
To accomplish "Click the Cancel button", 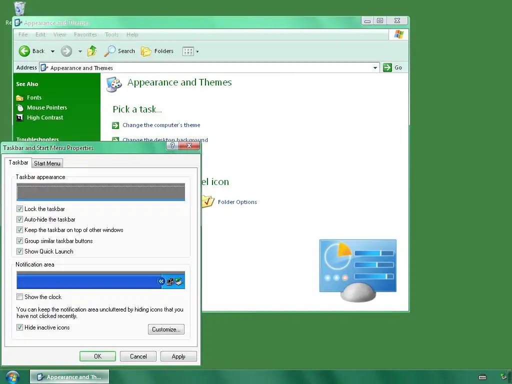I will tap(138, 356).
